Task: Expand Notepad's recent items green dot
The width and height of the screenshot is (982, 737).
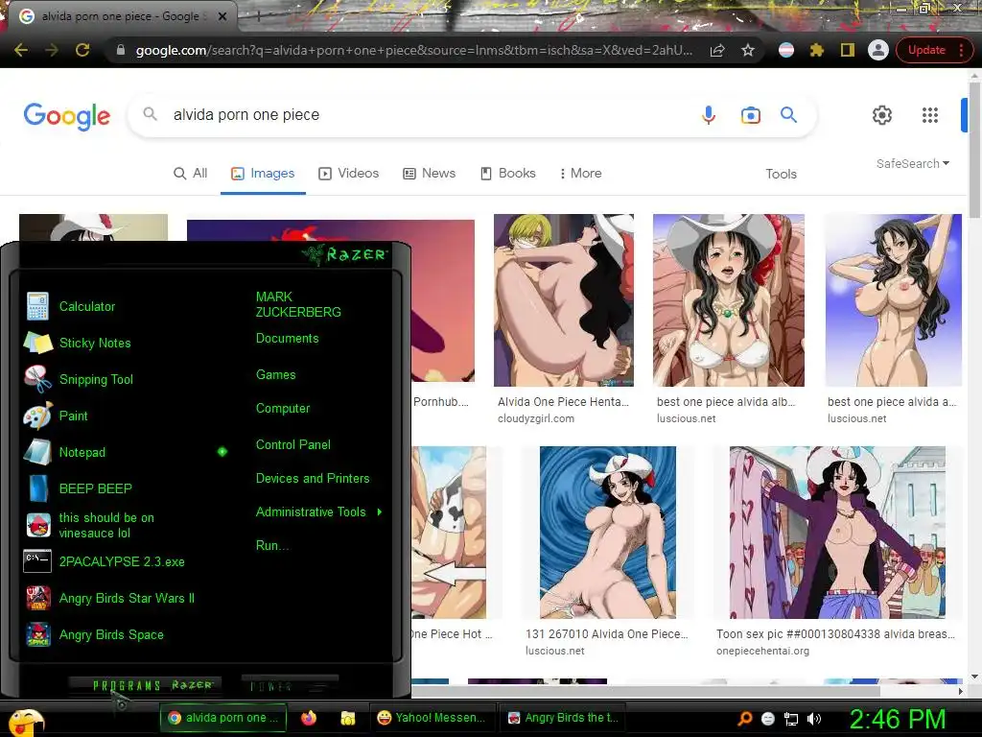Action: point(222,452)
